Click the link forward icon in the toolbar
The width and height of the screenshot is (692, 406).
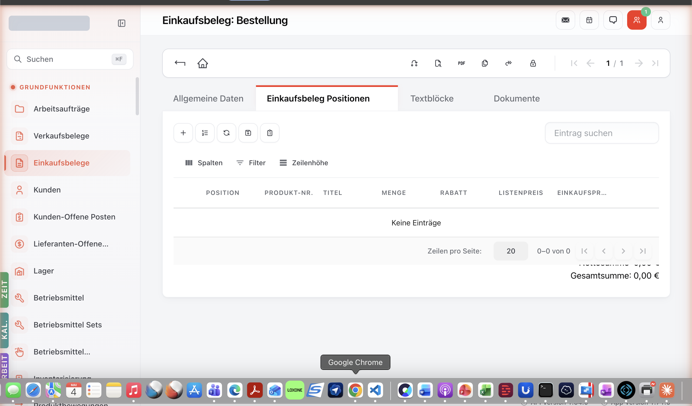(x=508, y=63)
